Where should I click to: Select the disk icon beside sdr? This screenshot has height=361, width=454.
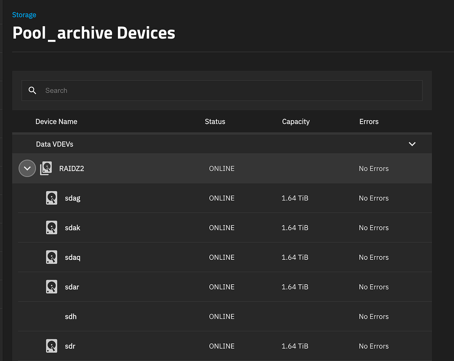(x=51, y=346)
